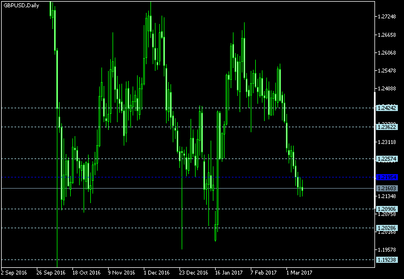Click the 1.19578 price scale value
The height and width of the screenshot is (279, 404).
tap(387, 249)
